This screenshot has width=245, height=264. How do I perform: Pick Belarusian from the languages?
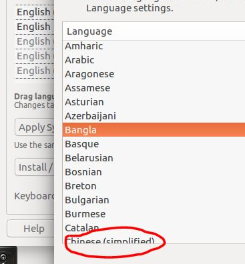[x=154, y=158]
